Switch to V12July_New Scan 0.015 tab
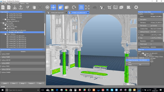Viewport: 164px width, 92px height. [x=57, y=13]
